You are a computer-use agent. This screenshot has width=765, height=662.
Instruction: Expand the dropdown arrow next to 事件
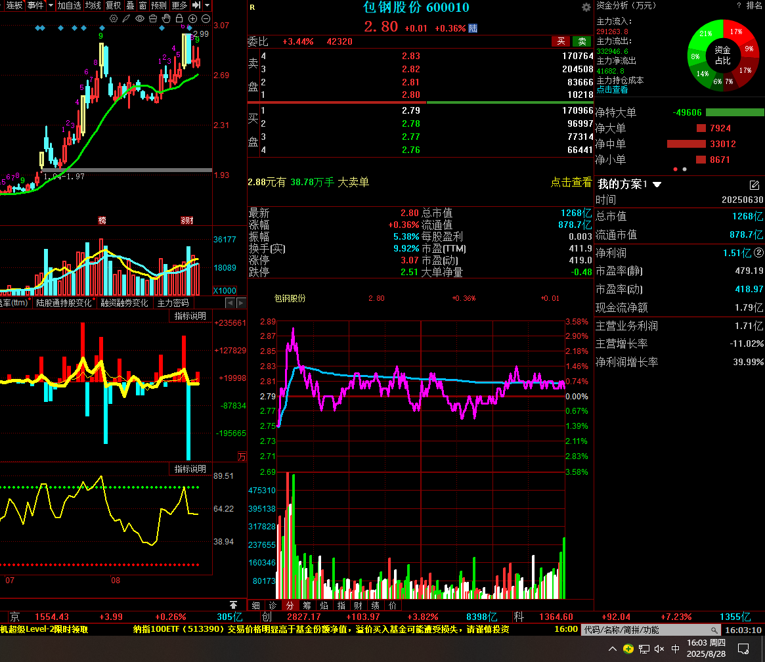coord(51,5)
